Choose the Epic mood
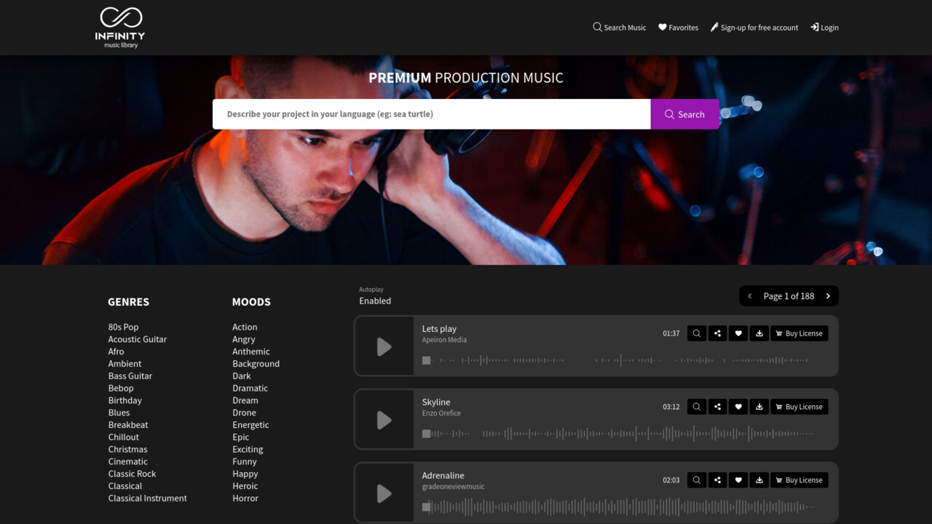Image resolution: width=932 pixels, height=524 pixels. click(x=241, y=437)
